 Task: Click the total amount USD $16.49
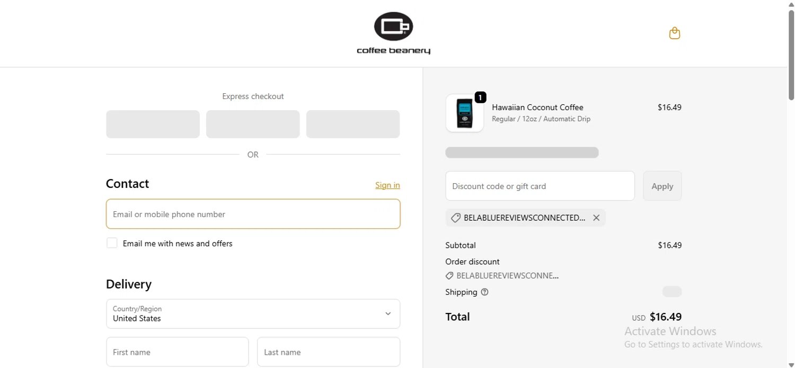pos(657,317)
